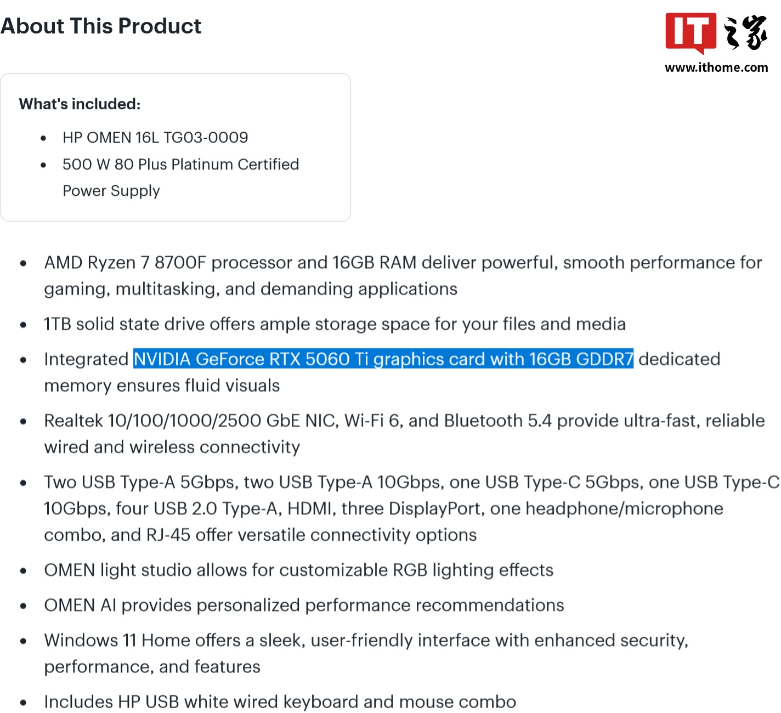Click the RJ-45 versatile connectivity options line

point(260,535)
